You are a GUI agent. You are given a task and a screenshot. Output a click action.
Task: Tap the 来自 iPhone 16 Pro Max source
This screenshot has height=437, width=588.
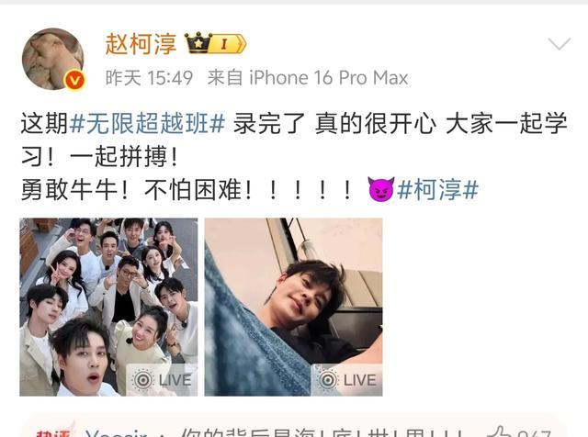pos(308,78)
